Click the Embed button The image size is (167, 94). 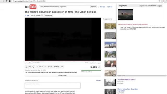pos(56,67)
